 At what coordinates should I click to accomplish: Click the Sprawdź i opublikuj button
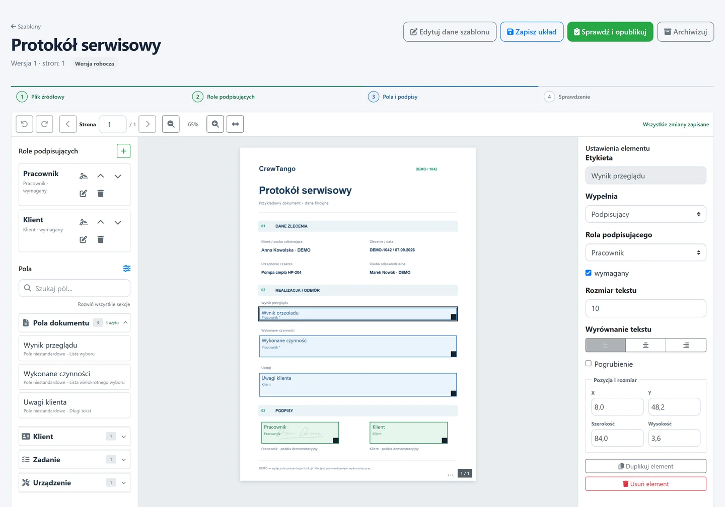point(610,32)
